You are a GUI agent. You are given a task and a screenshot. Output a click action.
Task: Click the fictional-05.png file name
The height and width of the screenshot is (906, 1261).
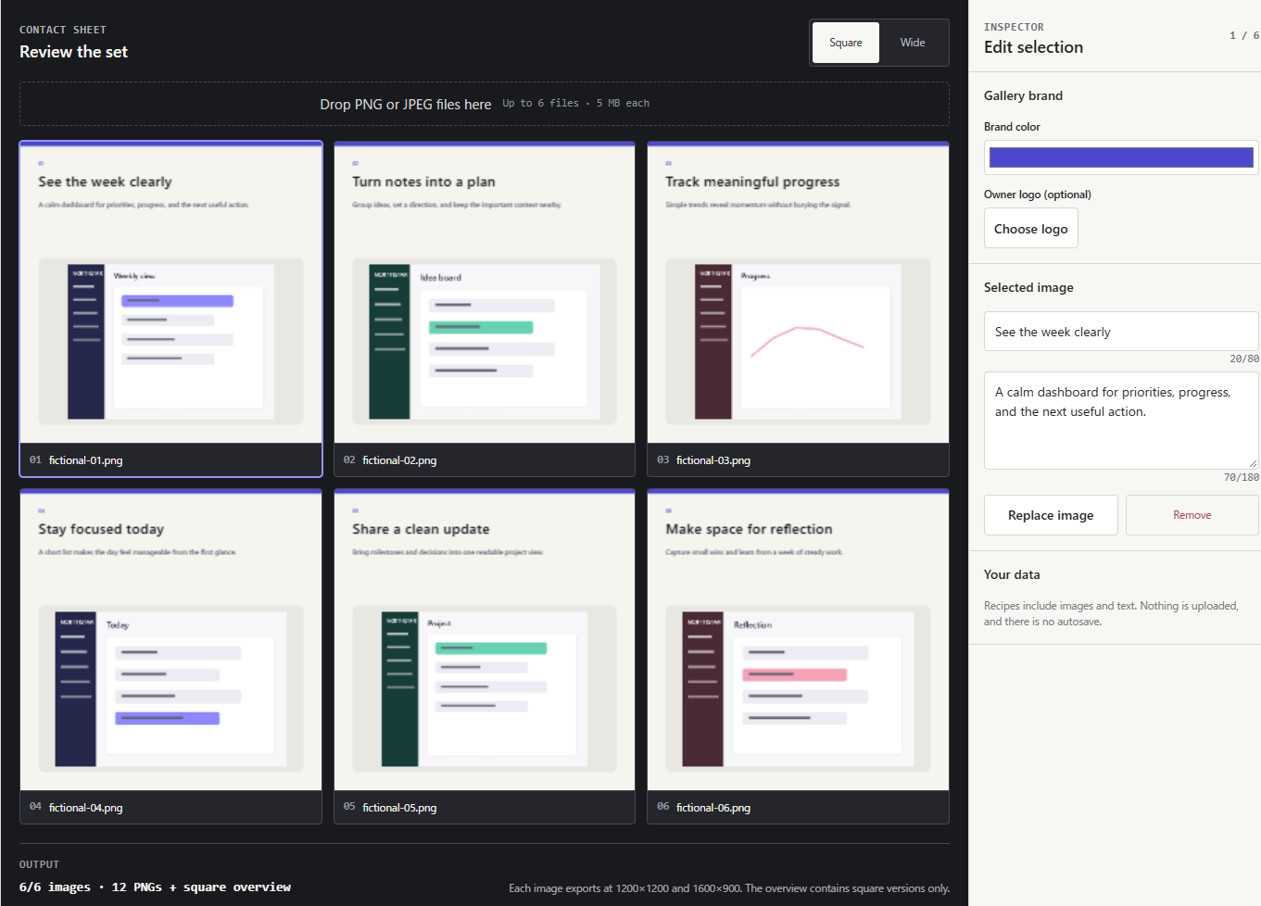[x=399, y=808]
